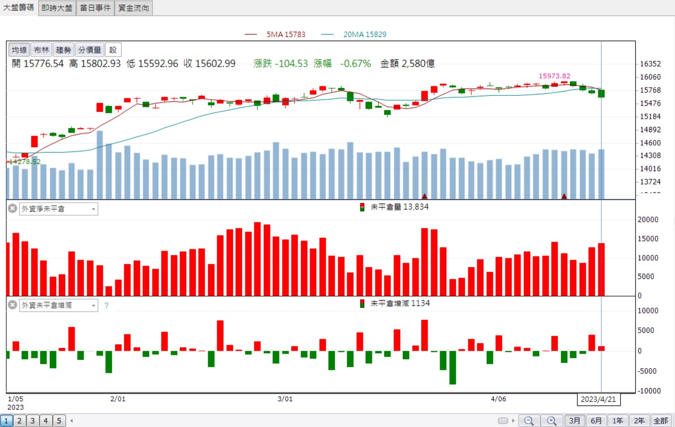
Task: Click the 15973.82 high price label
Action: click(555, 76)
